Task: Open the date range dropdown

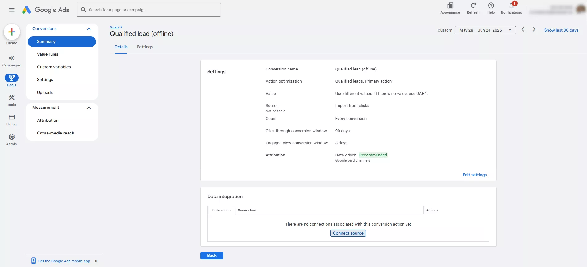Action: (485, 30)
